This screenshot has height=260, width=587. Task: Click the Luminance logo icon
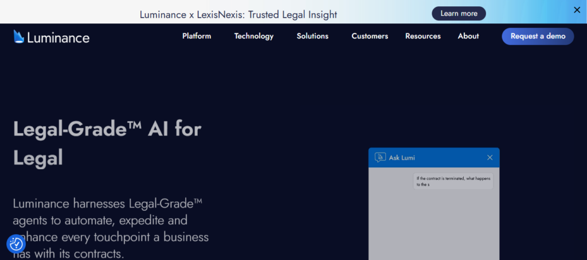(19, 37)
